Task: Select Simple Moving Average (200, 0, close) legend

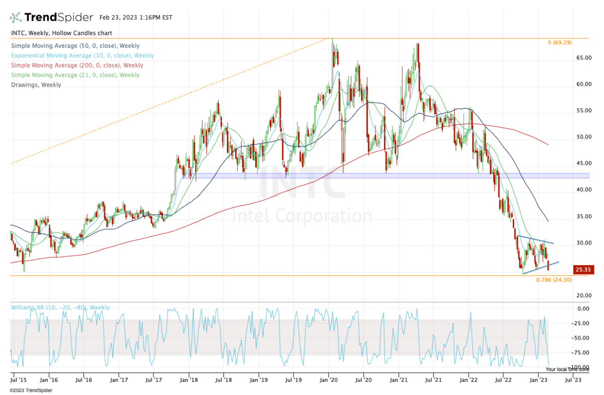Action: pos(77,65)
